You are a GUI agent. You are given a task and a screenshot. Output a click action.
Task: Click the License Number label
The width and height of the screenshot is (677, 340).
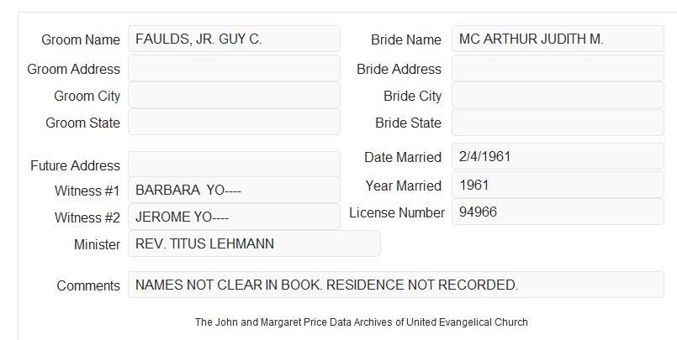397,213
